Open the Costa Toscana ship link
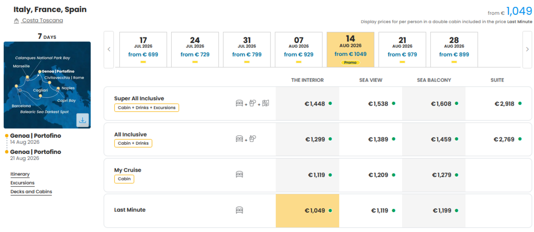The height and width of the screenshot is (232, 534). (x=42, y=21)
